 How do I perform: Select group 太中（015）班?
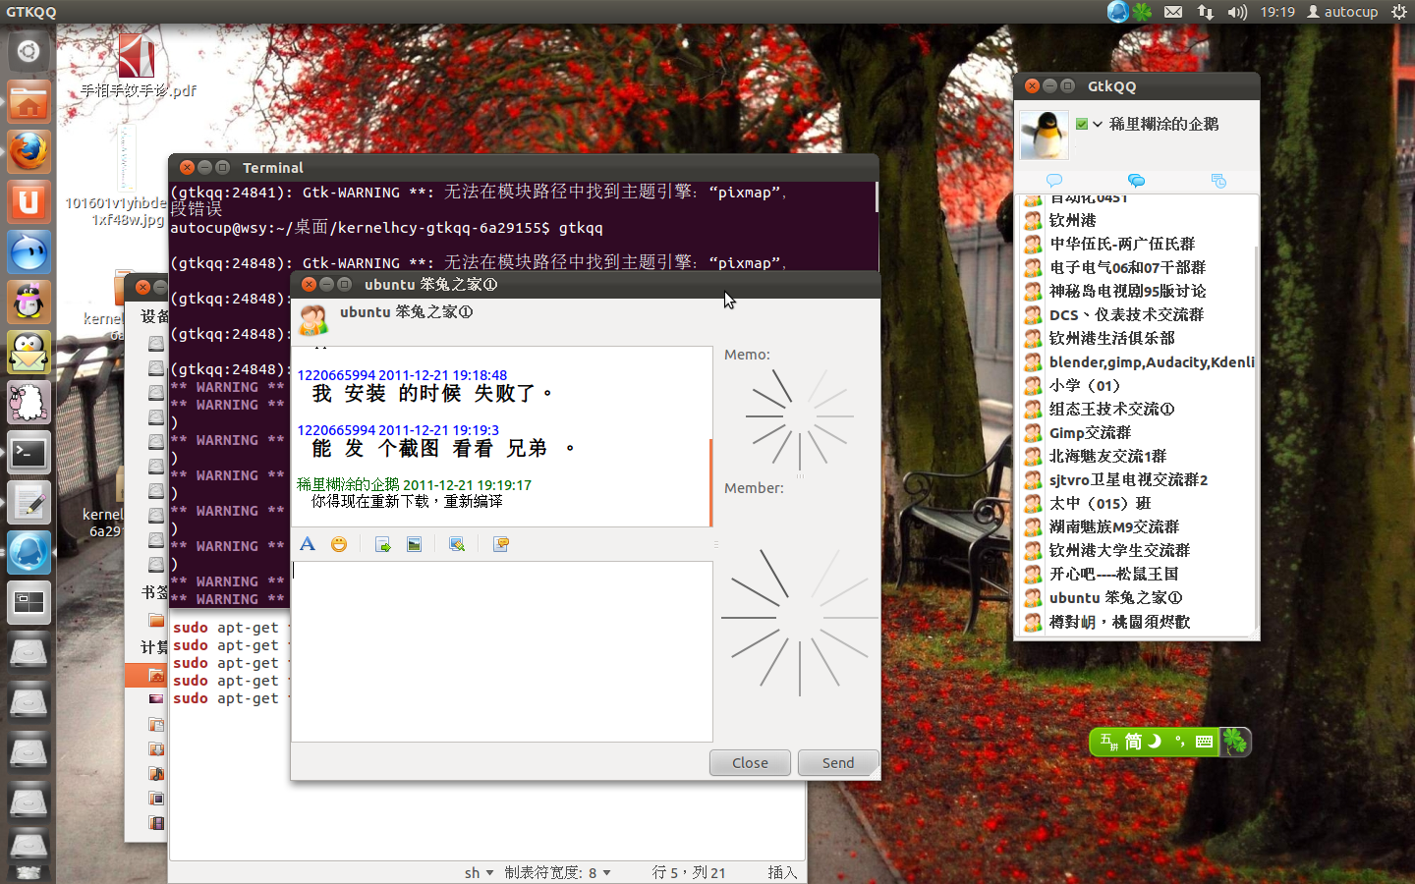1138,503
